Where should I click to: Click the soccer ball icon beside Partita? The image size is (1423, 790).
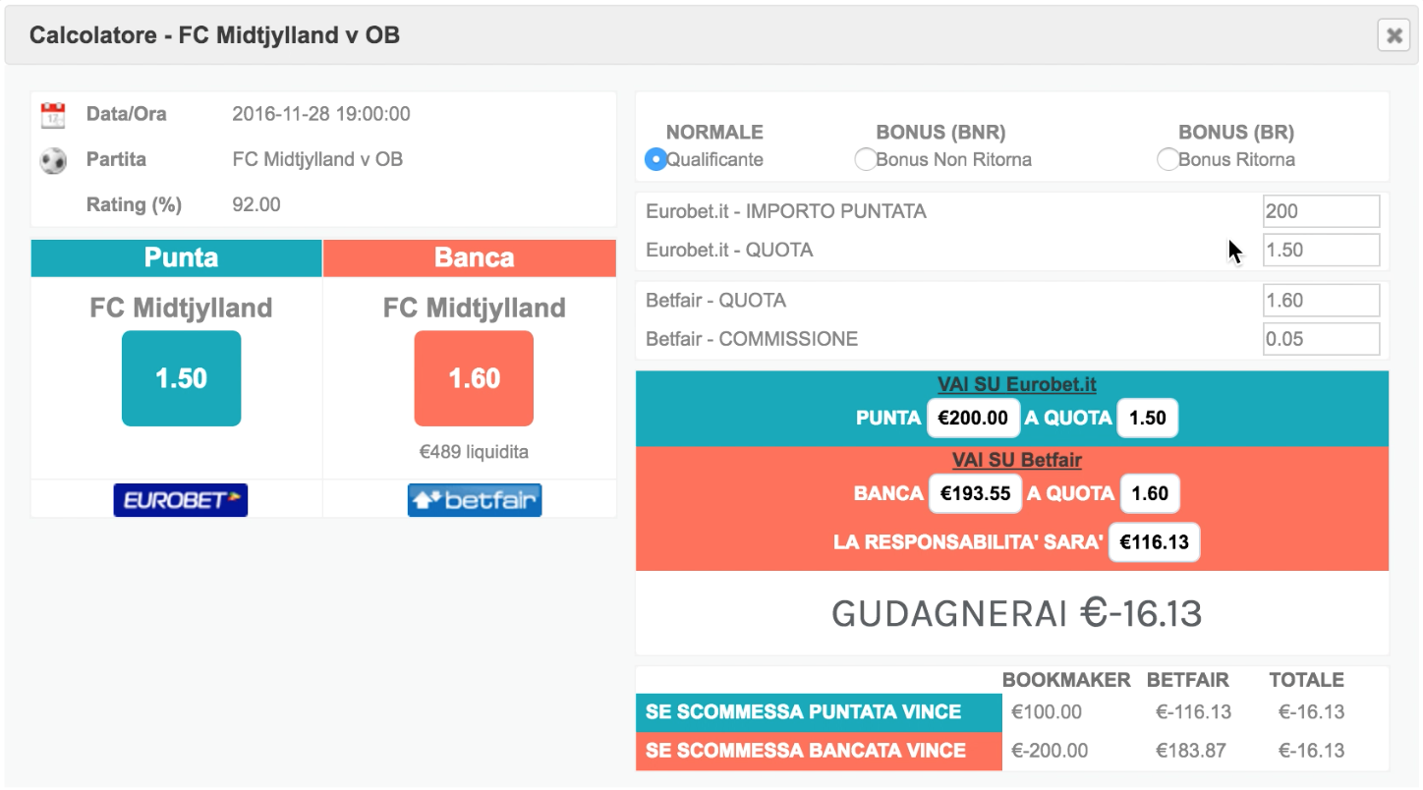[53, 160]
